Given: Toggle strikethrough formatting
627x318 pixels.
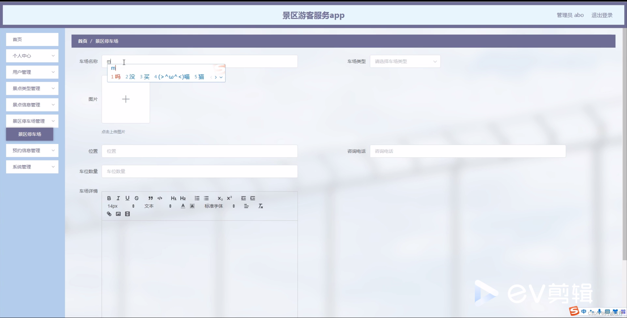Looking at the screenshot, I should click(136, 198).
